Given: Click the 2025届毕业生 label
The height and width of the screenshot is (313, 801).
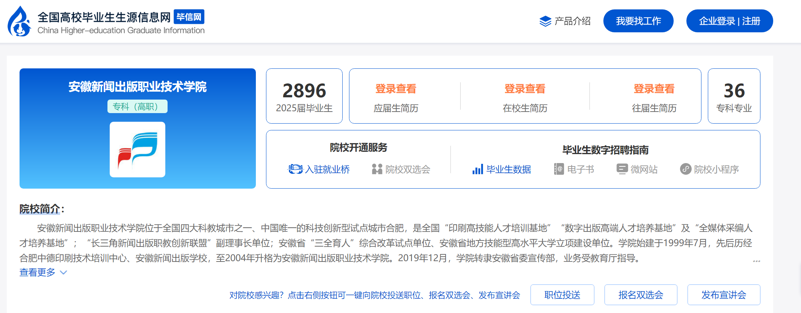Looking at the screenshot, I should 304,108.
